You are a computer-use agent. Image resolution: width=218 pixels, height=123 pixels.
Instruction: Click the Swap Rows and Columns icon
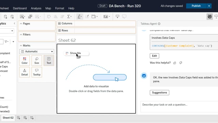click(x=49, y=17)
